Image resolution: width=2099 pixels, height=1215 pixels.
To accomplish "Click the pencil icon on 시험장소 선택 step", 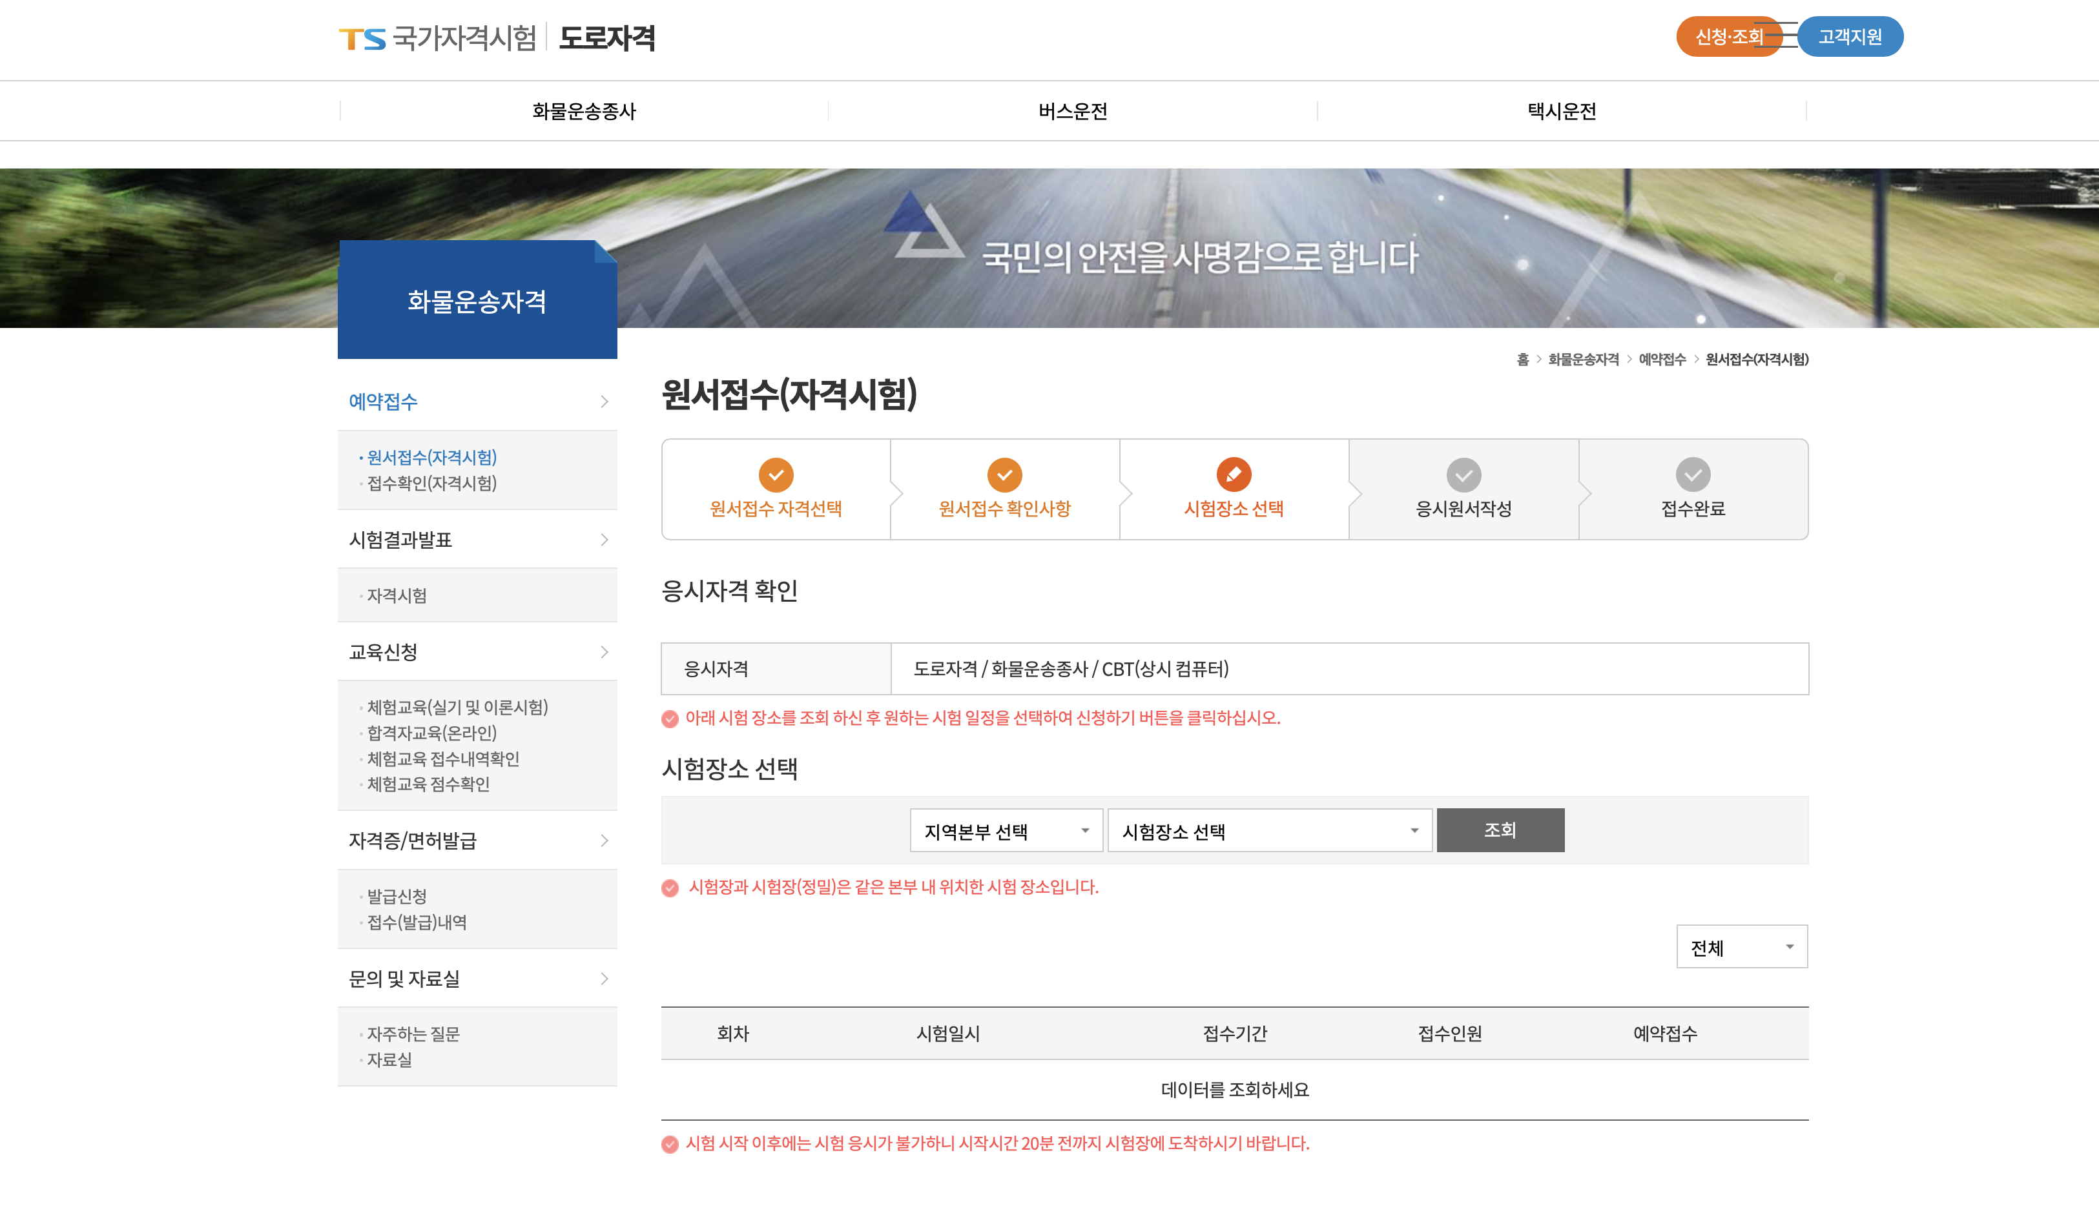I will (x=1236, y=475).
